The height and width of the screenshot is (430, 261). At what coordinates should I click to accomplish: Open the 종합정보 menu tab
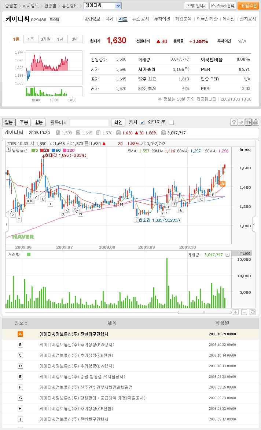coord(92,19)
